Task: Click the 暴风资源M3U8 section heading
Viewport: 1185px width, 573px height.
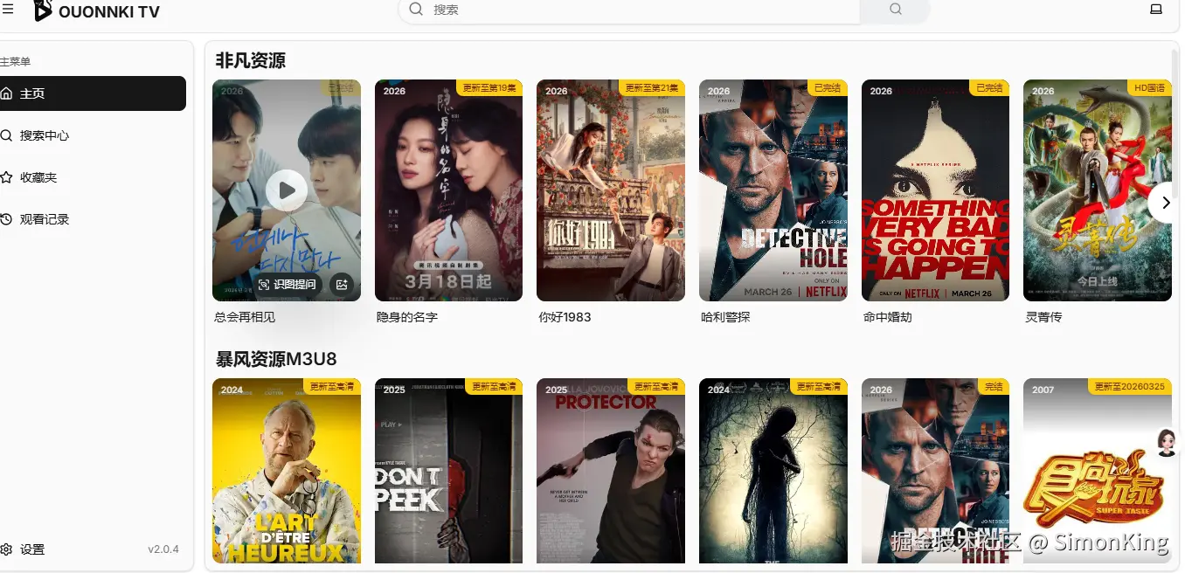Action: [276, 359]
